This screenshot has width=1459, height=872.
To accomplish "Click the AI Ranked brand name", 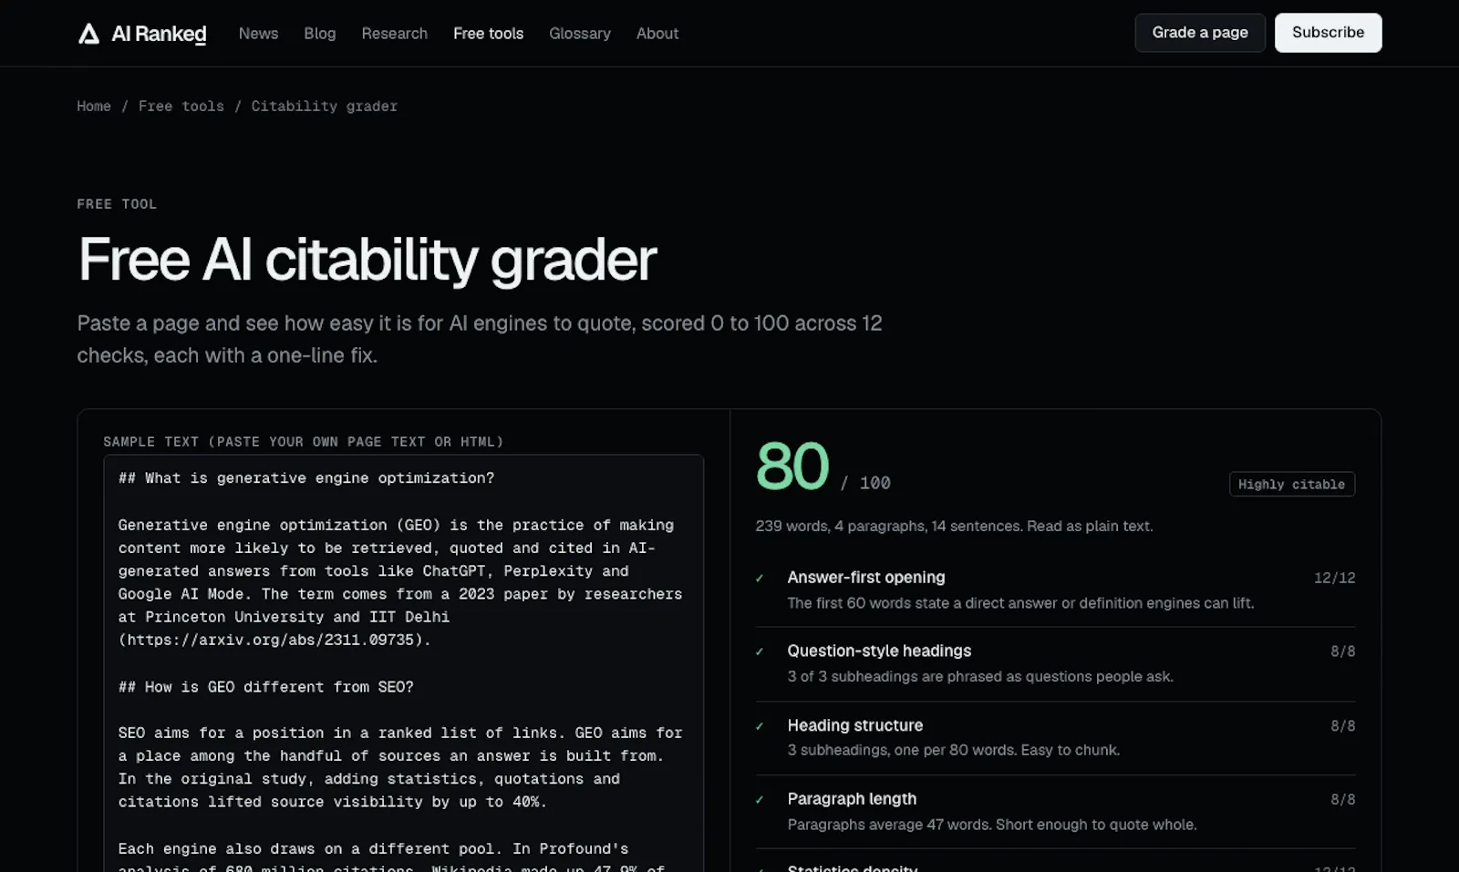I will tap(159, 34).
